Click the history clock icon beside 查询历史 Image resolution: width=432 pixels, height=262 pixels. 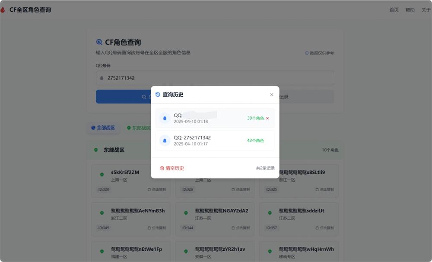tap(158, 95)
